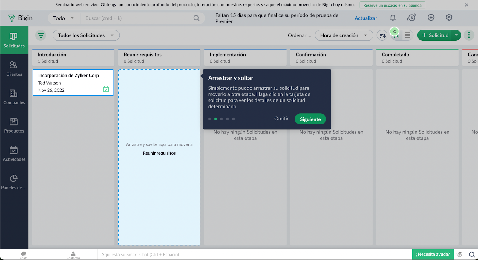Open the vertical three-dot more menu
Screen dimensions: 478x260
[x=469, y=35]
